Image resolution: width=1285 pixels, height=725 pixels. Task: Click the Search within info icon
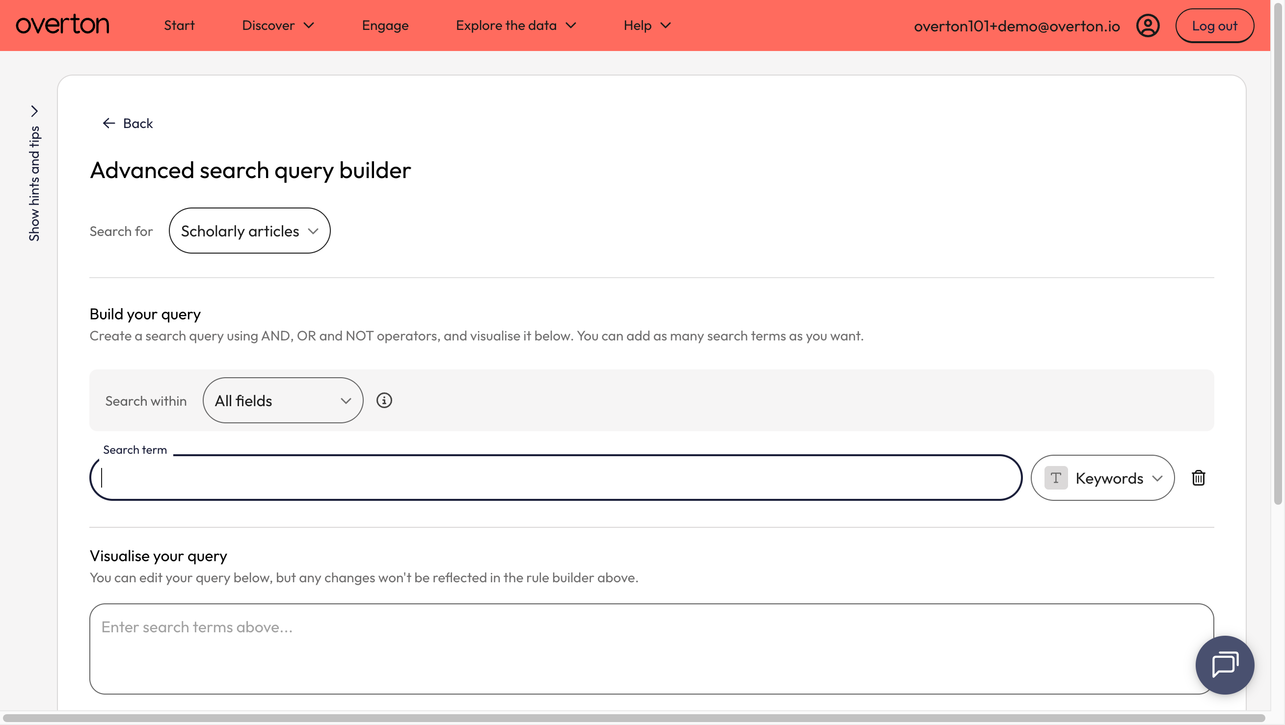click(x=384, y=400)
